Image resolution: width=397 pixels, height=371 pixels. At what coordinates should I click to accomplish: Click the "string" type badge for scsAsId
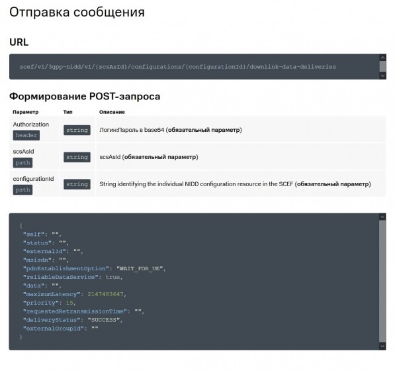click(77, 157)
